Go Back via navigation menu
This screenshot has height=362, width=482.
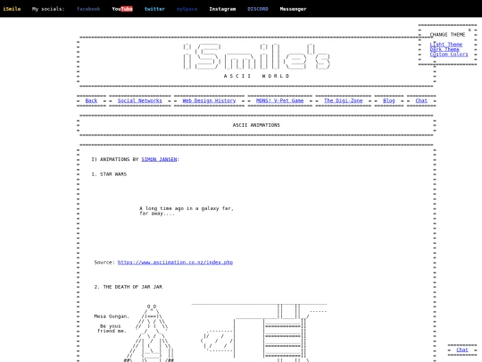pos(91,101)
